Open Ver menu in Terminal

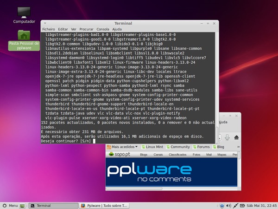(x=74, y=29)
